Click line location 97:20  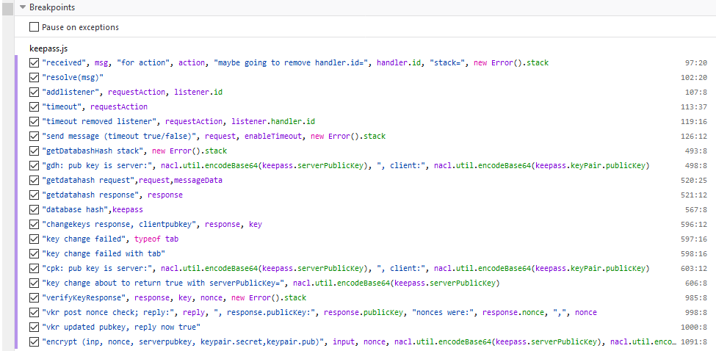696,62
